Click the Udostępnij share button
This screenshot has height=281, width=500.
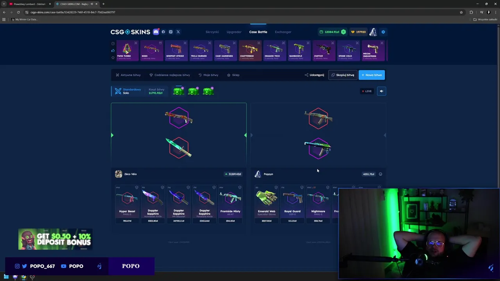[x=314, y=75]
